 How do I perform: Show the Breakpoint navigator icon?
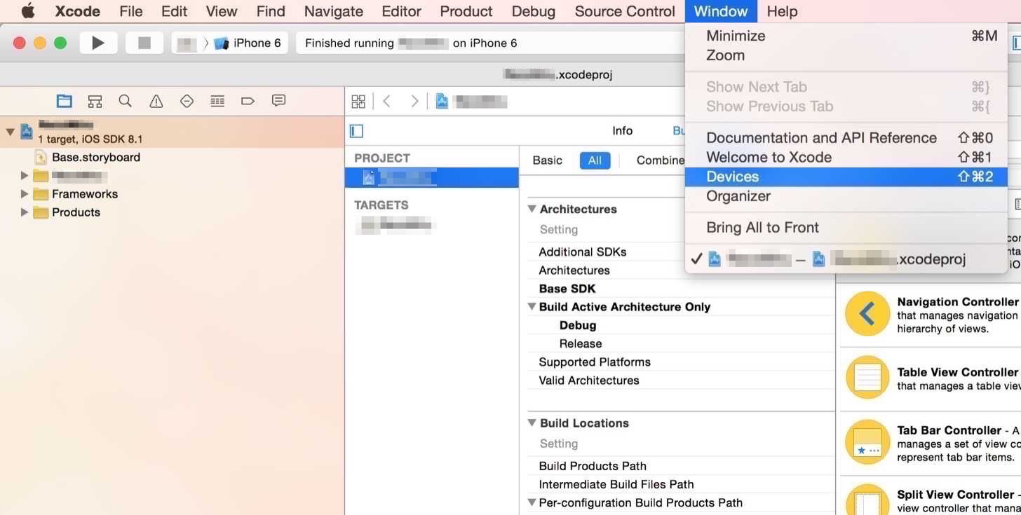(248, 101)
